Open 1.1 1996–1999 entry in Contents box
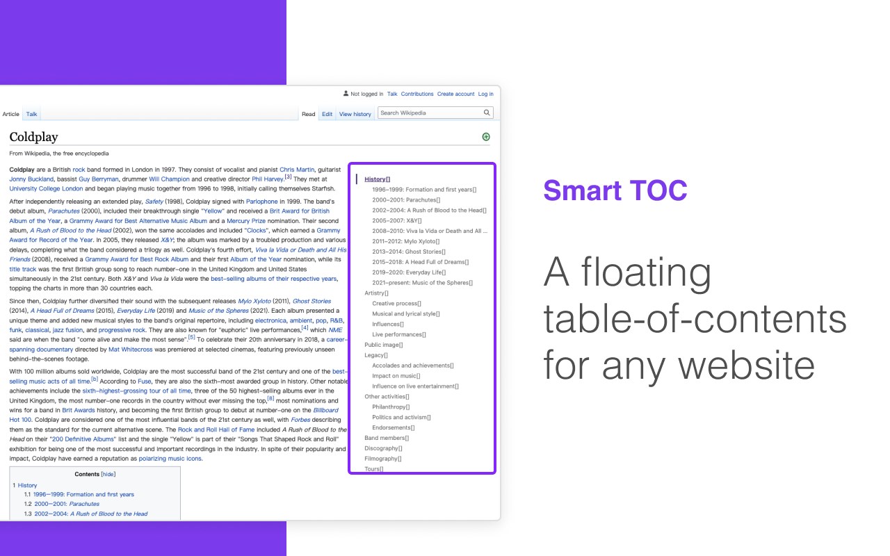890x556 pixels. pos(79,495)
